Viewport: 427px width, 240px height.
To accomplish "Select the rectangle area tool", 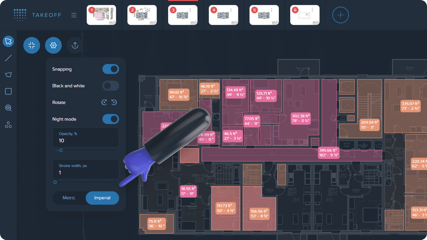I will pyautogui.click(x=8, y=91).
